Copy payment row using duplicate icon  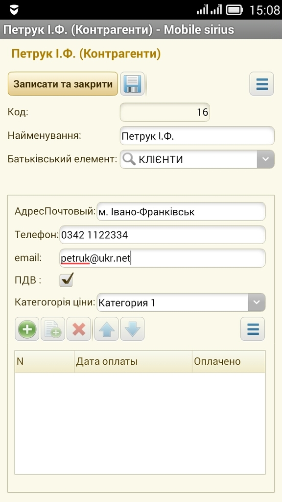click(53, 329)
